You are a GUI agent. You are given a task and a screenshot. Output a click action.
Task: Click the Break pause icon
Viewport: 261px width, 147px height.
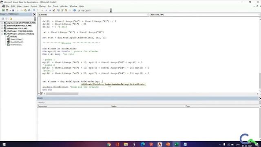coord(46,10)
